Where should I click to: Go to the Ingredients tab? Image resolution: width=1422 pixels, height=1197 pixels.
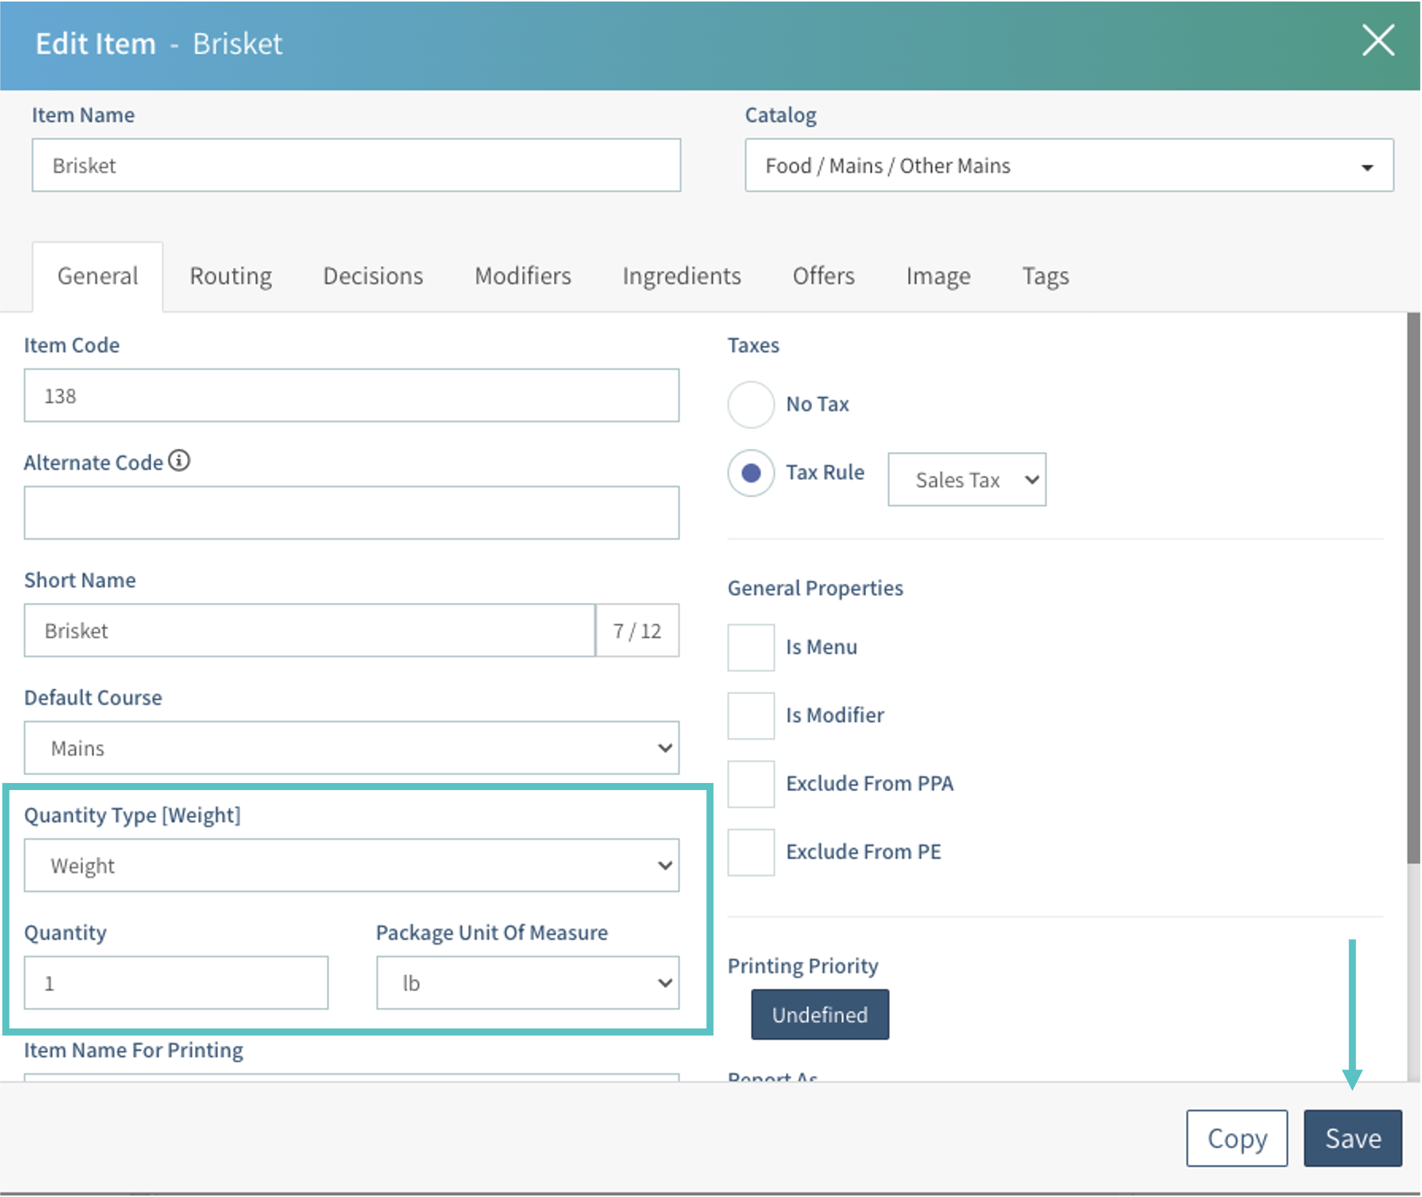pos(681,276)
